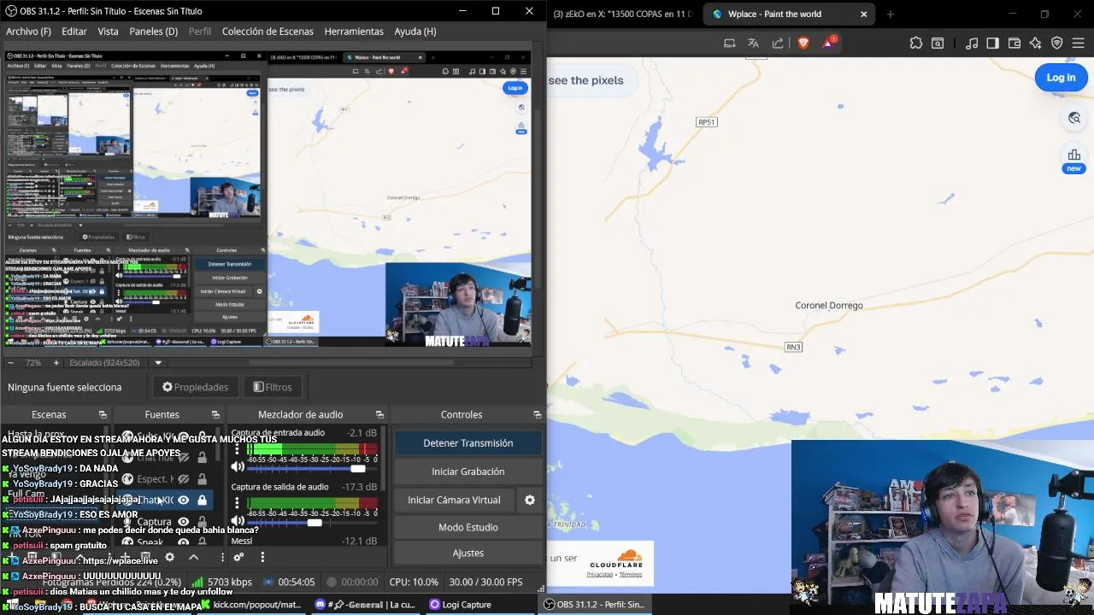Click Modo Estudio button
This screenshot has height=615, width=1094.
[x=468, y=527]
